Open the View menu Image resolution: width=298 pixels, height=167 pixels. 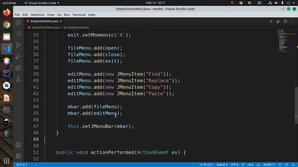click(51, 14)
